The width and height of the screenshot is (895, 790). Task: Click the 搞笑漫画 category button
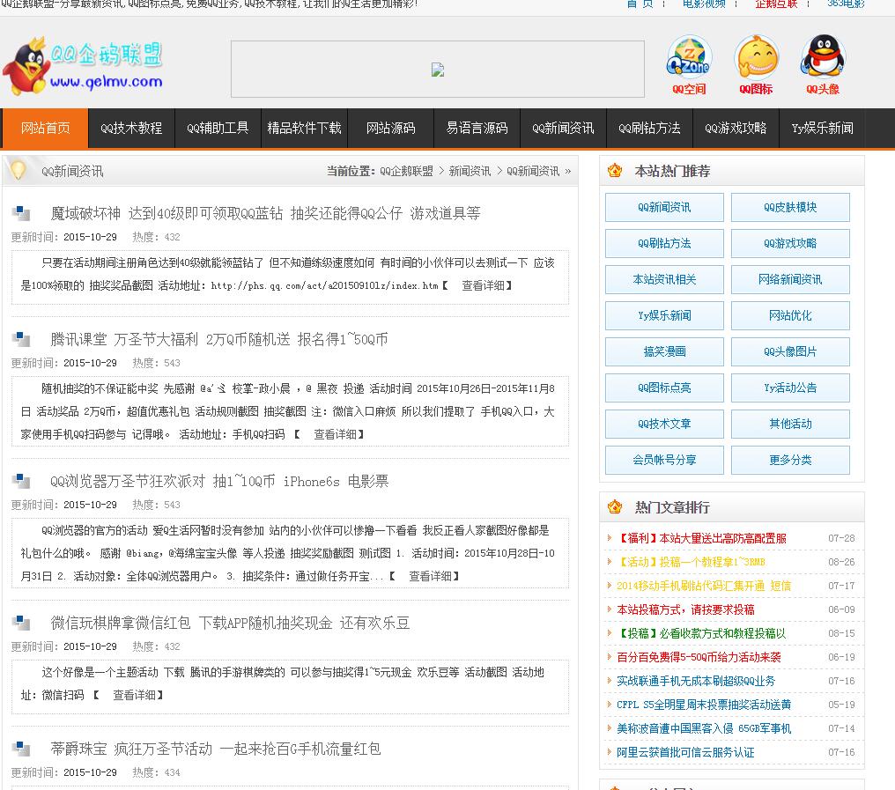click(x=664, y=351)
